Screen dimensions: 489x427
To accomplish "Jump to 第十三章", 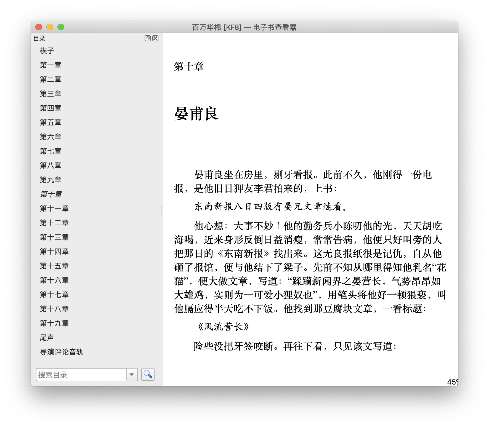I will (x=54, y=237).
